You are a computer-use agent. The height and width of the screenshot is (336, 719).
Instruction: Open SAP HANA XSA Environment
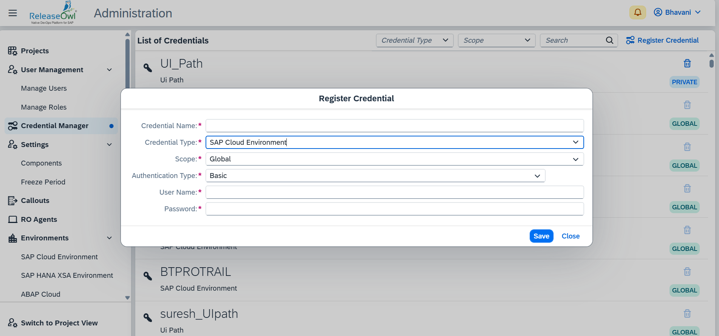[x=67, y=276]
